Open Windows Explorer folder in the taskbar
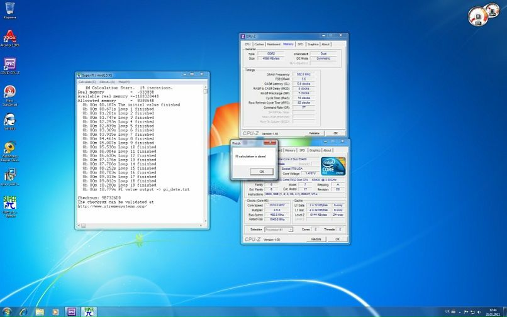This screenshot has width=507, height=317. point(40,311)
